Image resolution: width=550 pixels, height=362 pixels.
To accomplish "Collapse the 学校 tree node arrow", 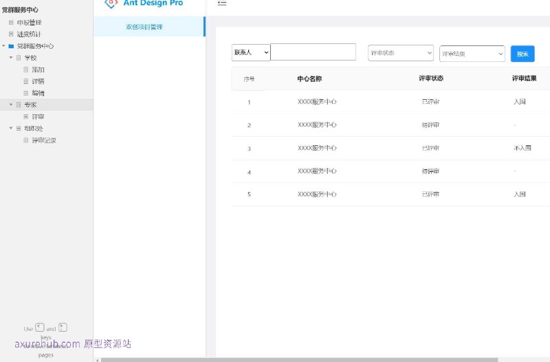I will 11,58.
